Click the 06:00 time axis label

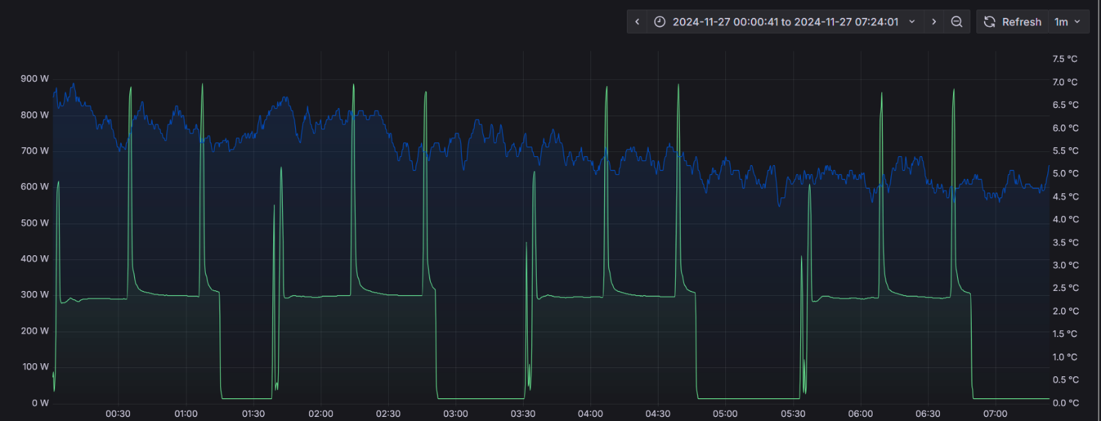(x=860, y=414)
